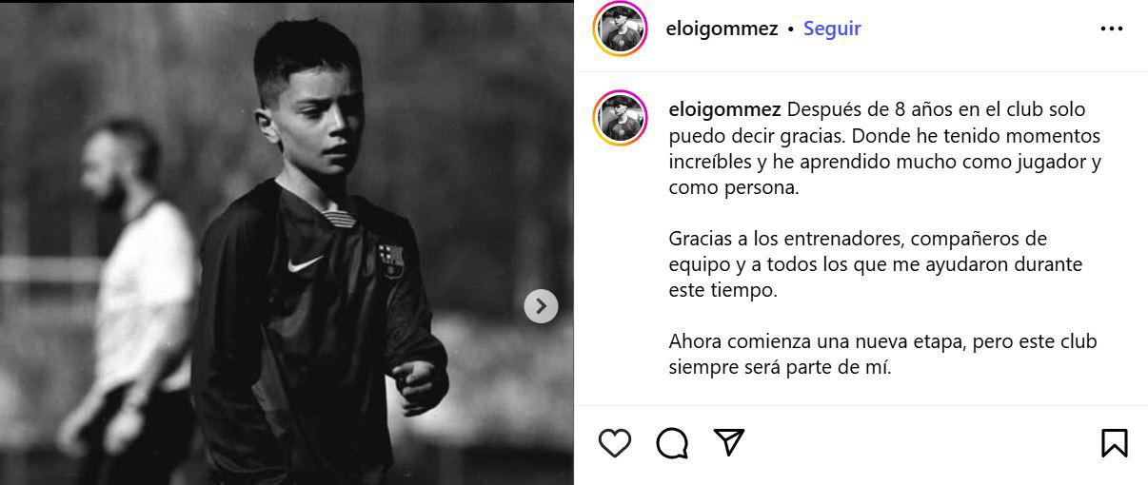
Task: Open the three-dot more options menu
Action: tap(1111, 29)
